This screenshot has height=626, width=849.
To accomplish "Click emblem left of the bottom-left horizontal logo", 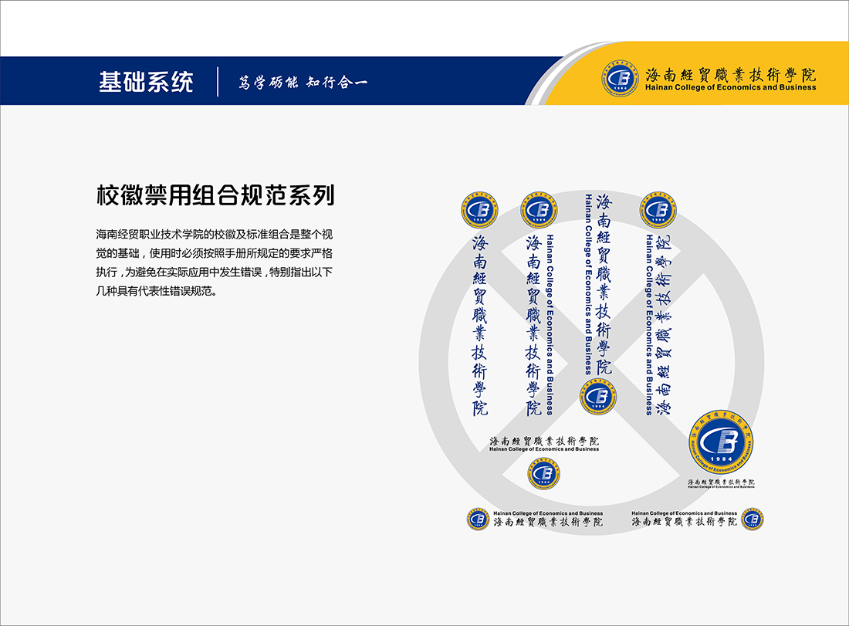I will [479, 519].
